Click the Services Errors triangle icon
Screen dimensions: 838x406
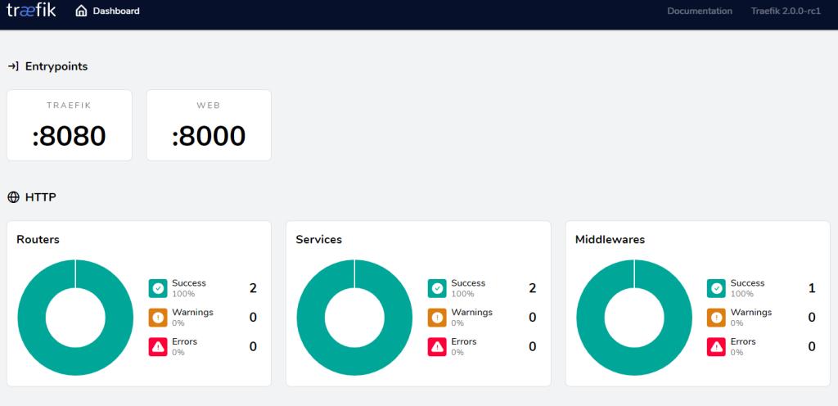(437, 347)
